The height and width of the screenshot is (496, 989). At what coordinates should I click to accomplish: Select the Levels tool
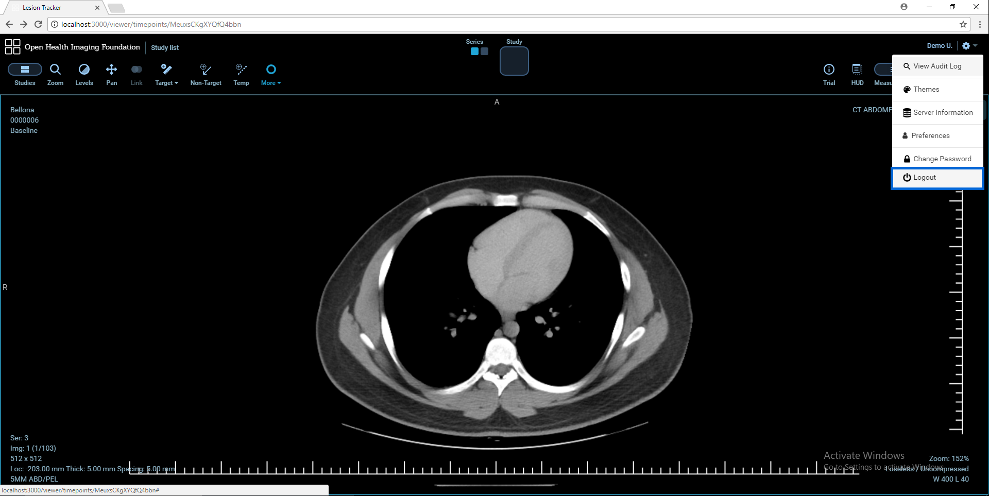click(x=84, y=74)
